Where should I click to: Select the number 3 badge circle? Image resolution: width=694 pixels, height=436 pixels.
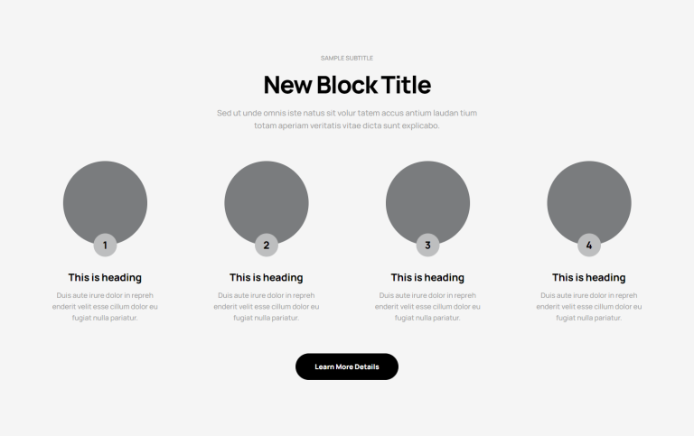[427, 245]
